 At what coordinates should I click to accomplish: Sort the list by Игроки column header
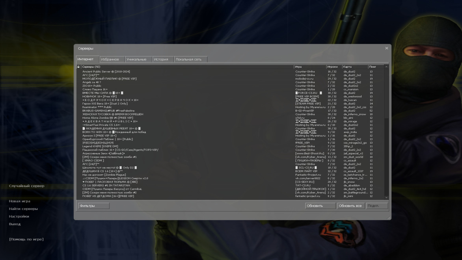(333, 67)
